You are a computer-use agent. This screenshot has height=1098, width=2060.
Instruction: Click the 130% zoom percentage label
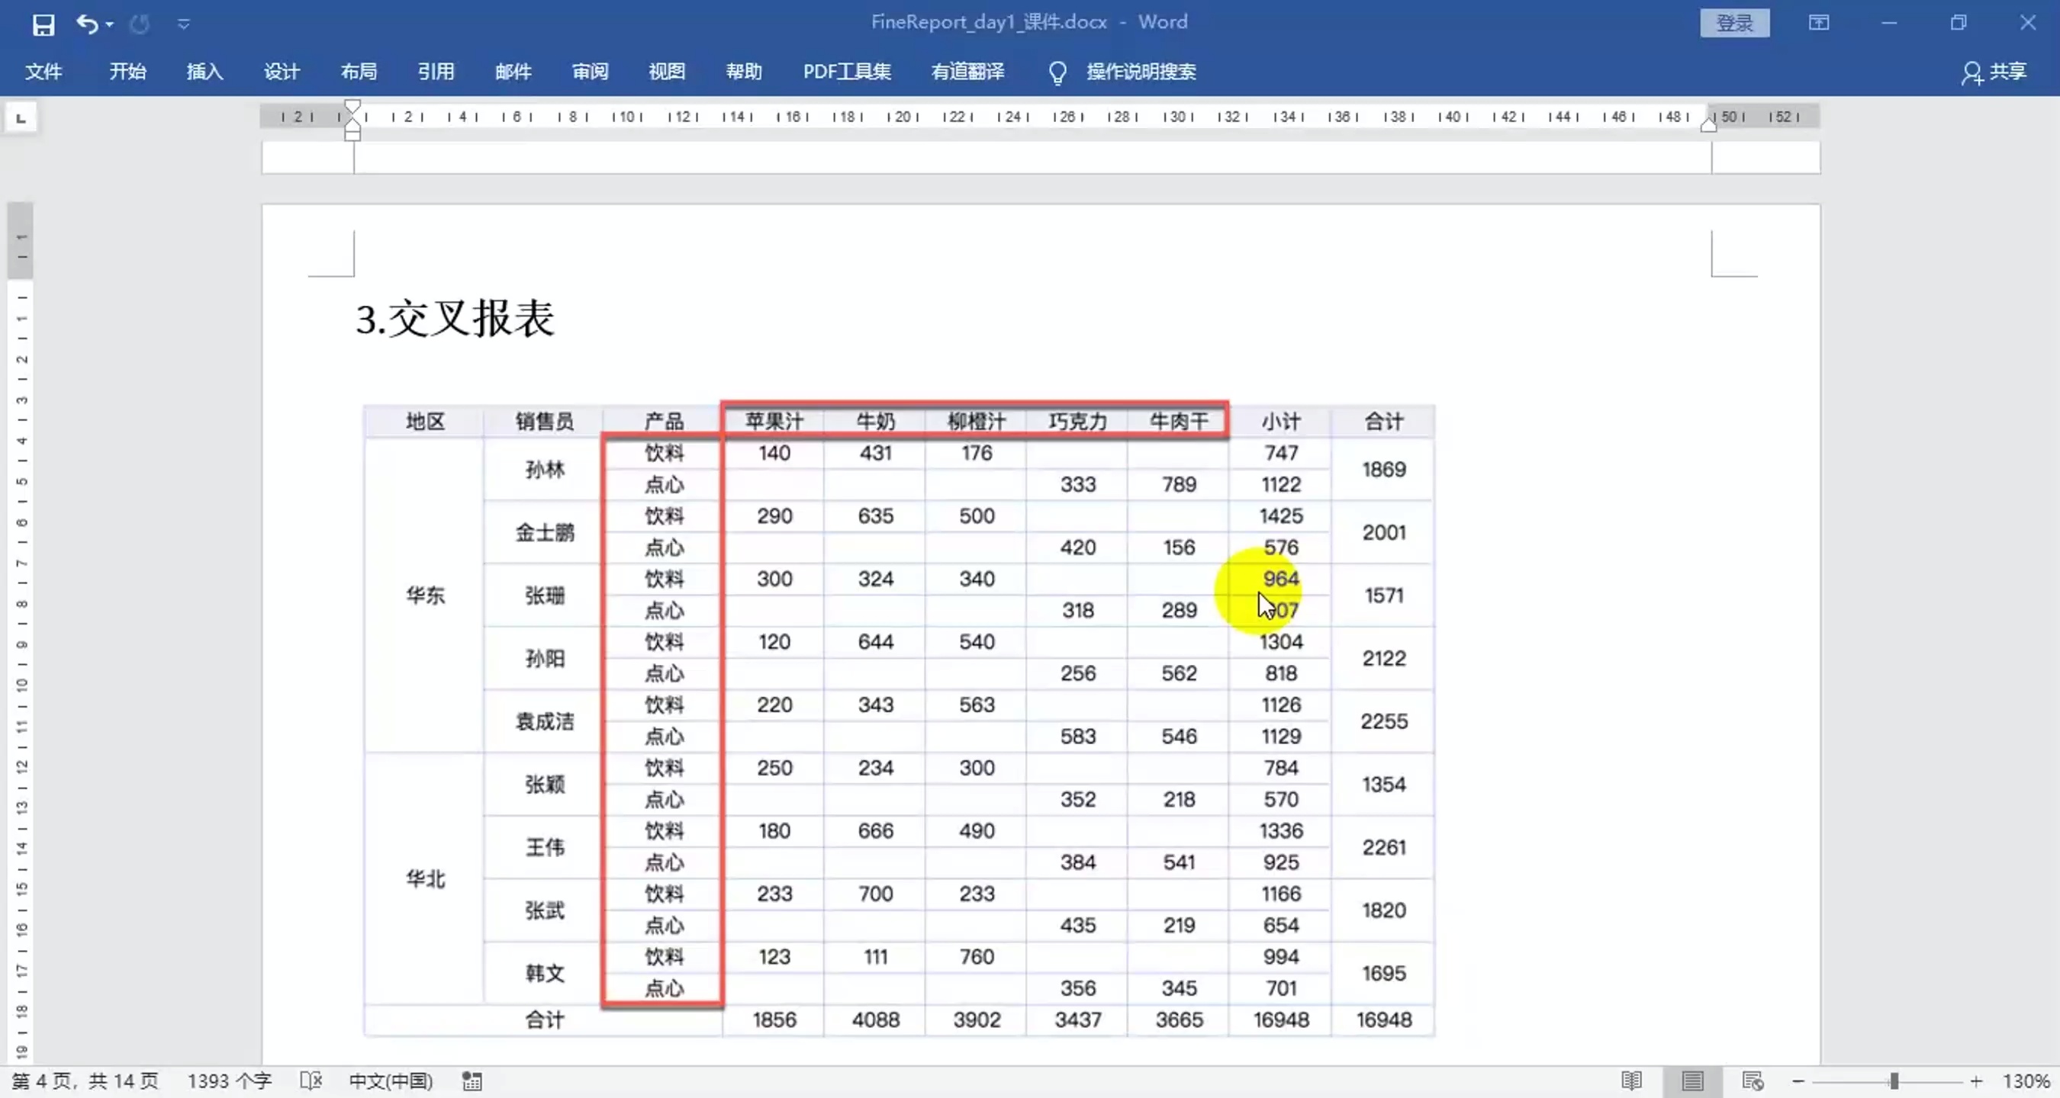point(2024,1080)
